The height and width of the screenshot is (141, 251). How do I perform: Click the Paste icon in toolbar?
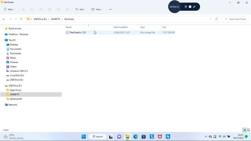point(41,9)
